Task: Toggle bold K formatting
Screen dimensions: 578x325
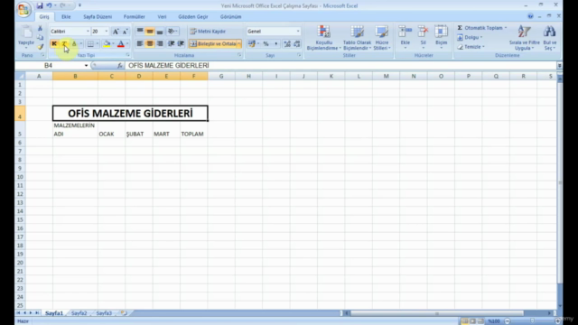Action: [54, 44]
